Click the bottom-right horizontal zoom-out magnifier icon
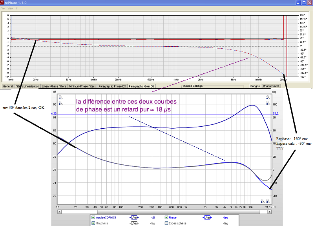Viewport: 314px width, 226px height. coord(263,201)
